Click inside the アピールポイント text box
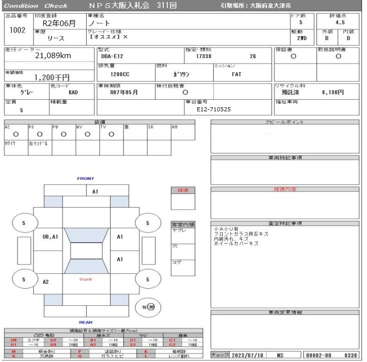The image size is (367, 362). tap(284, 139)
